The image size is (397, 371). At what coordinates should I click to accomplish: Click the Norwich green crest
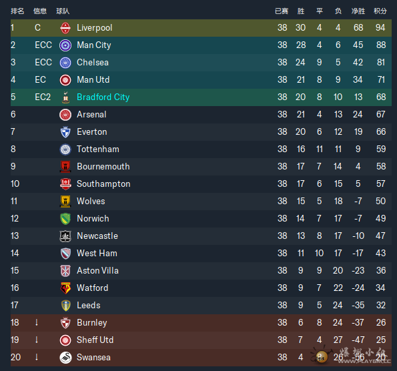[65, 219]
